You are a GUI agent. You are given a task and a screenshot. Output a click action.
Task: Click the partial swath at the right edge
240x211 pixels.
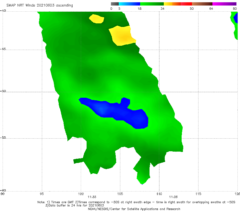[234, 26]
